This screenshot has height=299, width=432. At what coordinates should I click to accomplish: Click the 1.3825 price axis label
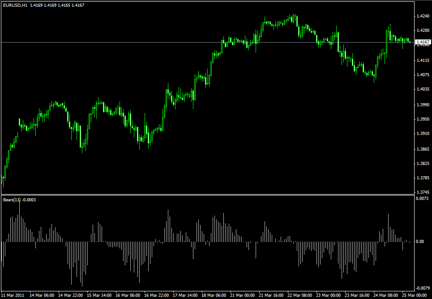coord(423,164)
